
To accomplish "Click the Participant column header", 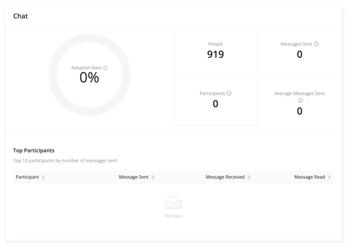I will 27,177.
